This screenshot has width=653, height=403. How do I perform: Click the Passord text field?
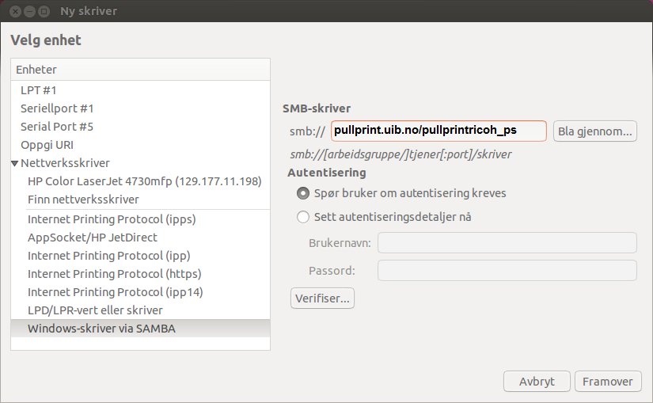[x=507, y=271]
